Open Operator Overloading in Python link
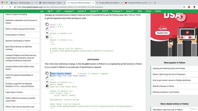The height and width of the screenshot is (111, 198). click(x=18, y=41)
